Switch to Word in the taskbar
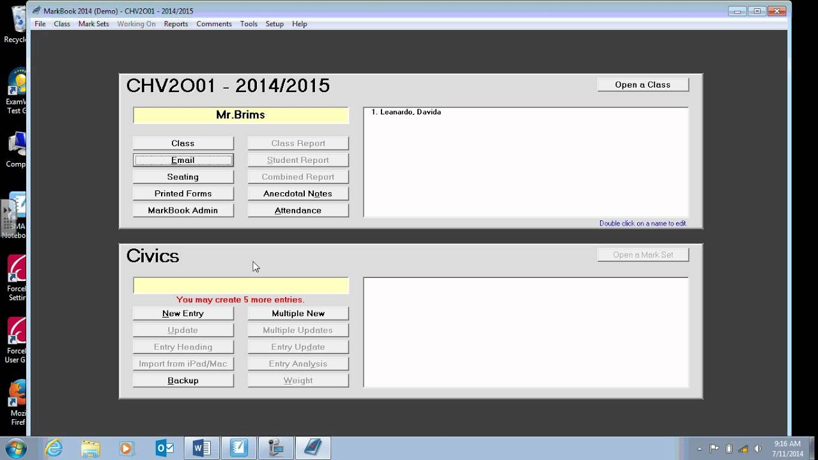The width and height of the screenshot is (818, 460). pos(201,448)
